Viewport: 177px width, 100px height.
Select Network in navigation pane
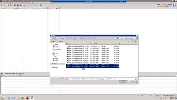pyautogui.click(x=55, y=67)
